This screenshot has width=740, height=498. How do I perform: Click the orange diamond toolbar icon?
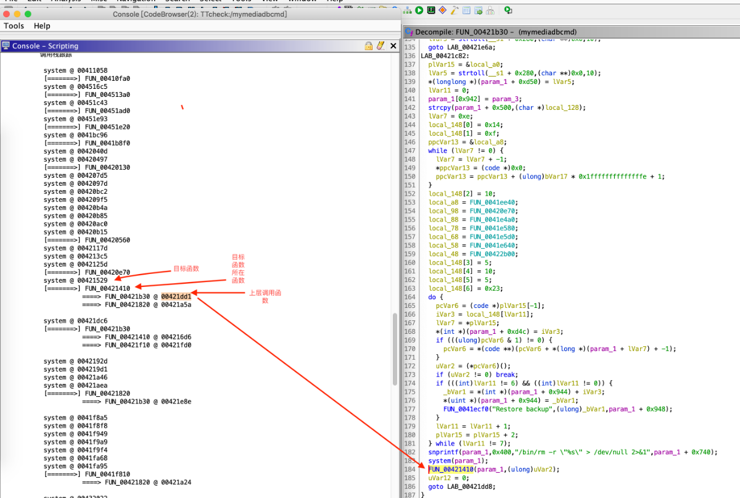click(x=443, y=10)
